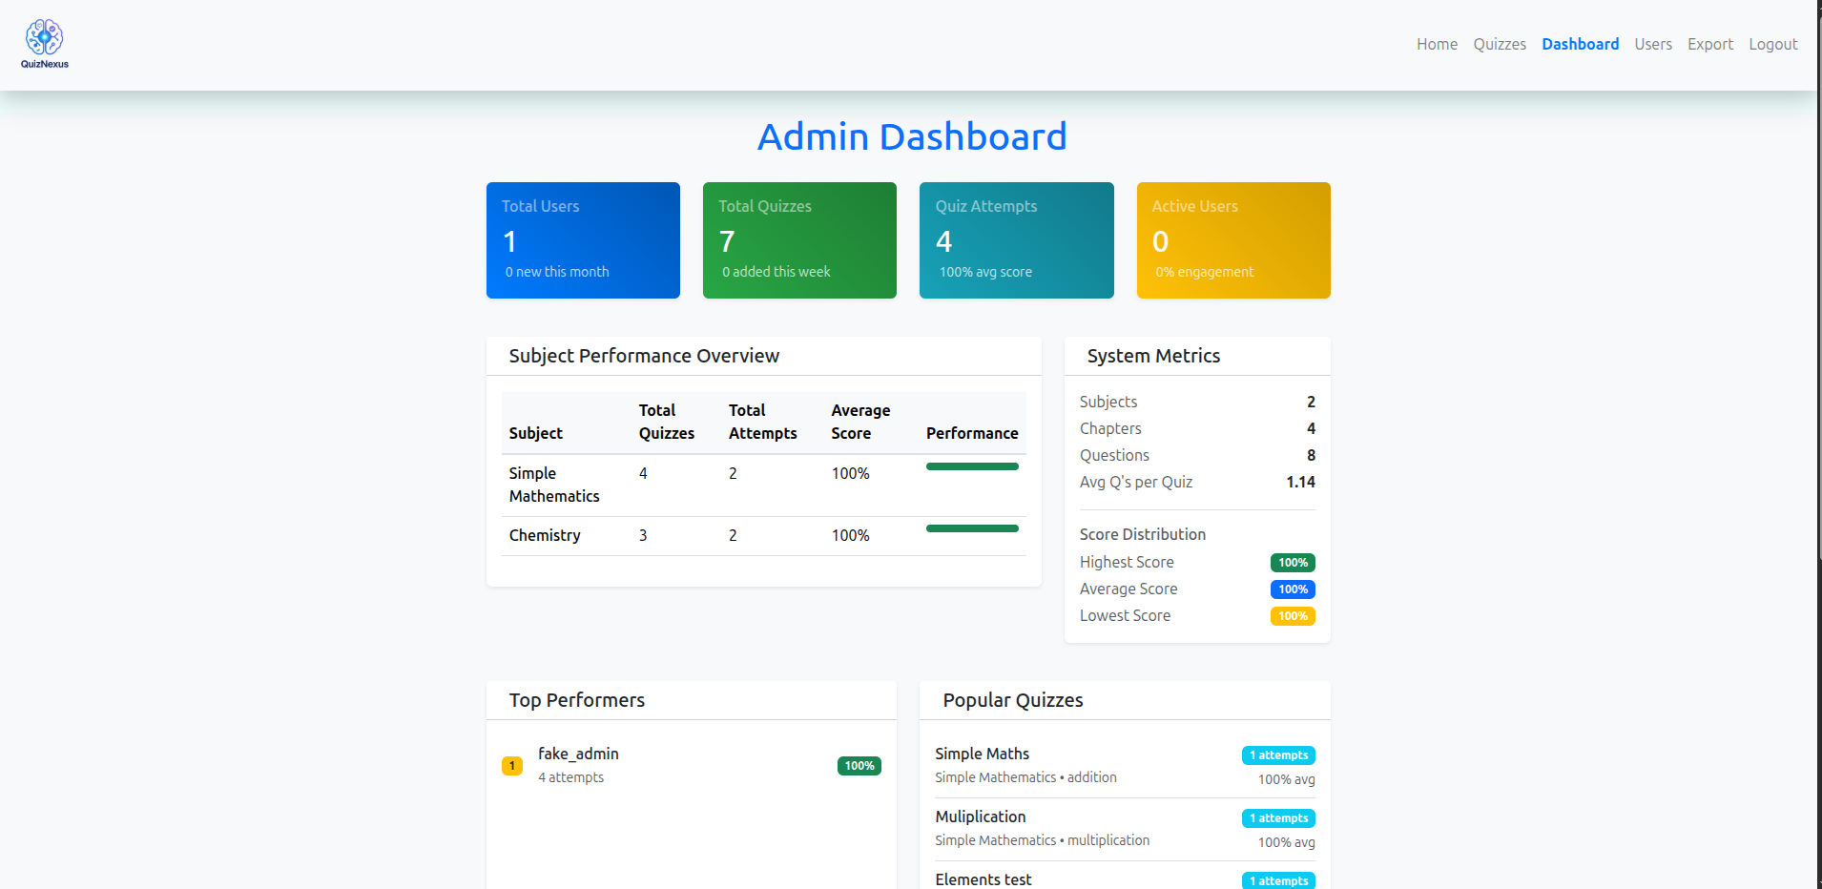Image resolution: width=1822 pixels, height=889 pixels.
Task: Click Simple Mathematics performance progress bar
Action: click(972, 466)
